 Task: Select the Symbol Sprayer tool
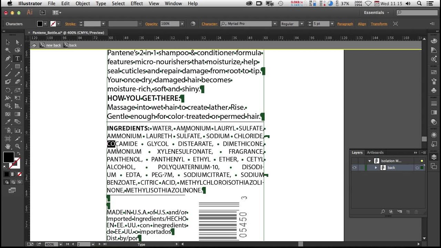pos(8,130)
